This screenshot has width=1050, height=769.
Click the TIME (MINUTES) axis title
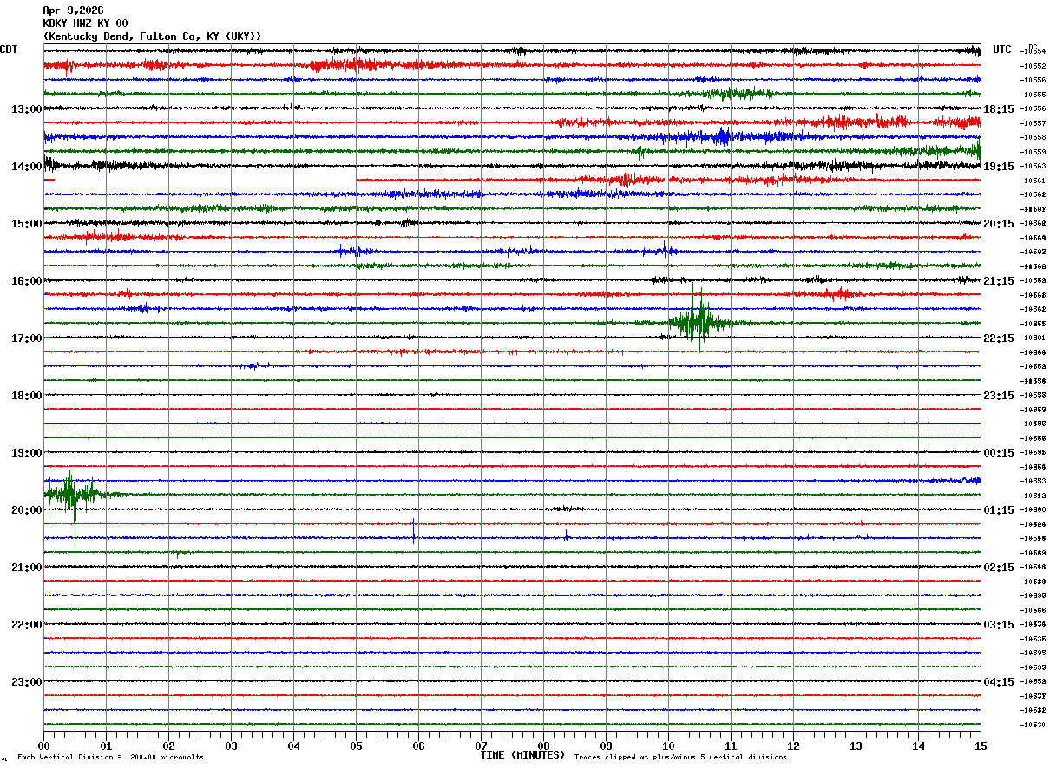click(x=522, y=755)
